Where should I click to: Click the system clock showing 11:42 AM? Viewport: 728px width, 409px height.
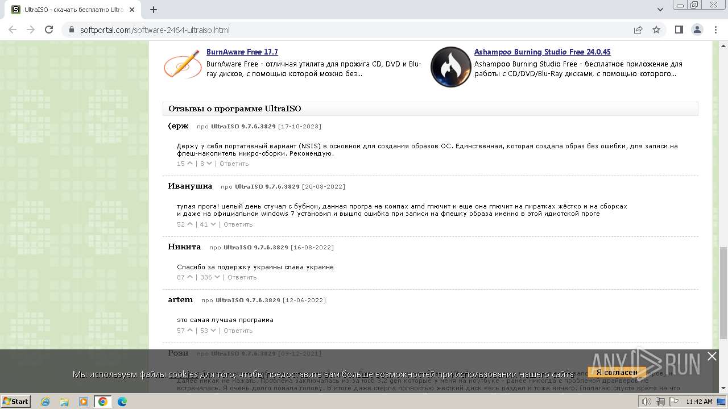coord(699,402)
